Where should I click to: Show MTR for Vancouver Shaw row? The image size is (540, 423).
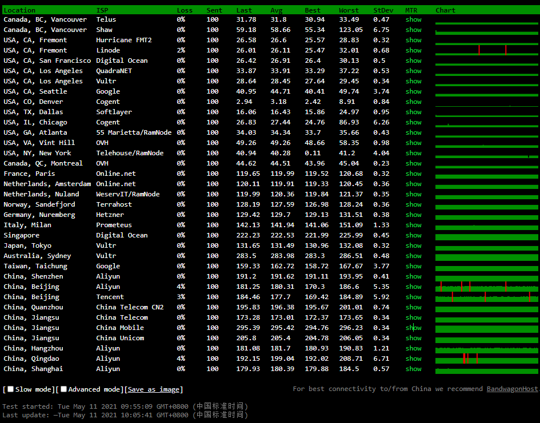click(x=413, y=30)
